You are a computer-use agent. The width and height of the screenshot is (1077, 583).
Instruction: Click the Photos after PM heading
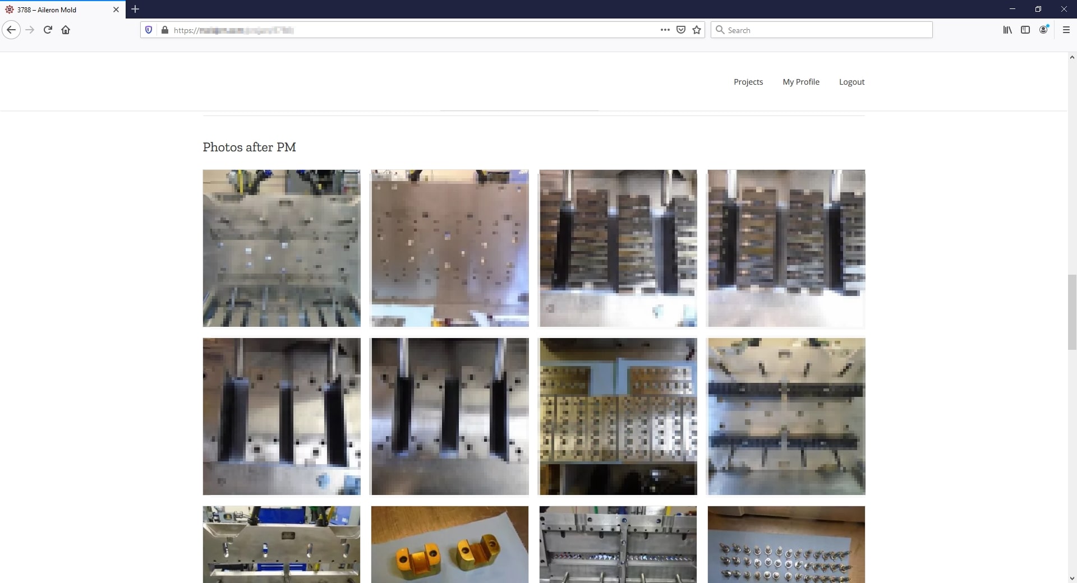pos(250,147)
